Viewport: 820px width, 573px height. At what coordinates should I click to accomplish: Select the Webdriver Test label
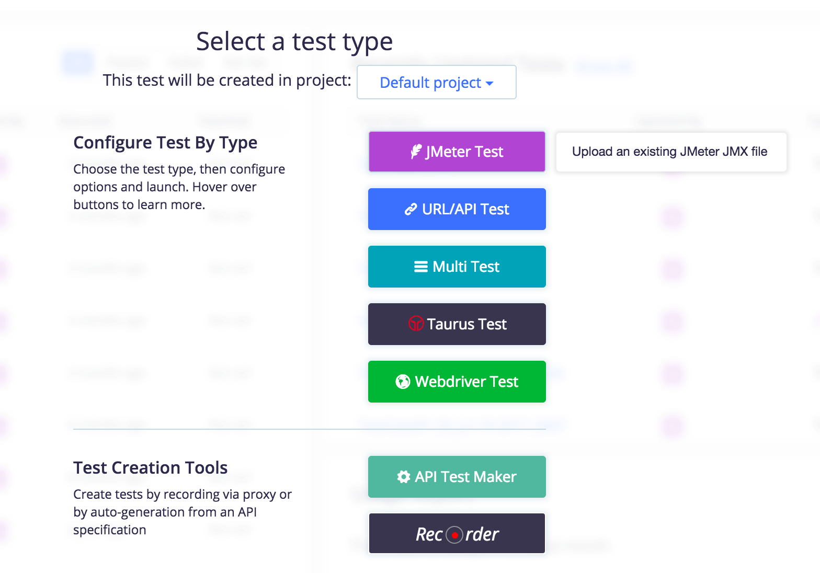click(466, 382)
